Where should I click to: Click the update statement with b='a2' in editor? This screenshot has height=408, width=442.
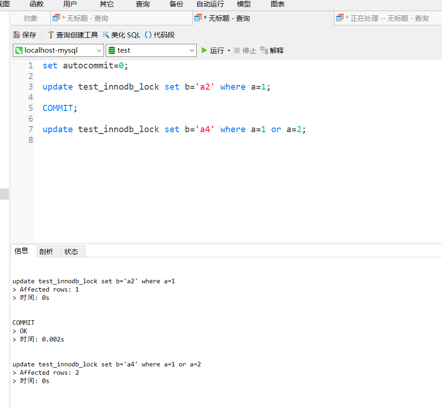tap(157, 87)
